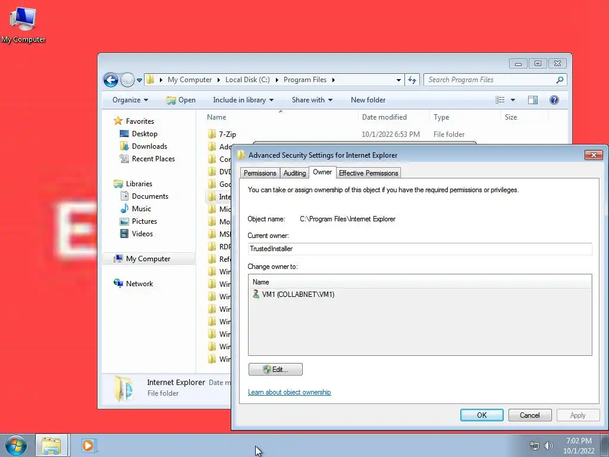Click the search magnifier icon

tap(560, 80)
